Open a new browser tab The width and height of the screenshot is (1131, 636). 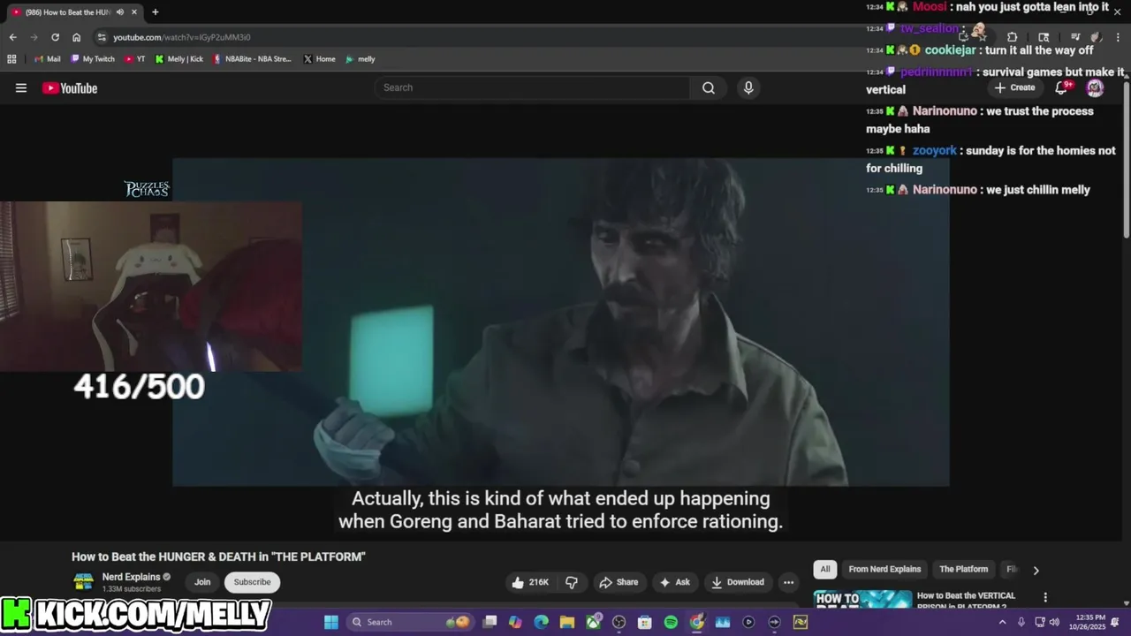156,12
